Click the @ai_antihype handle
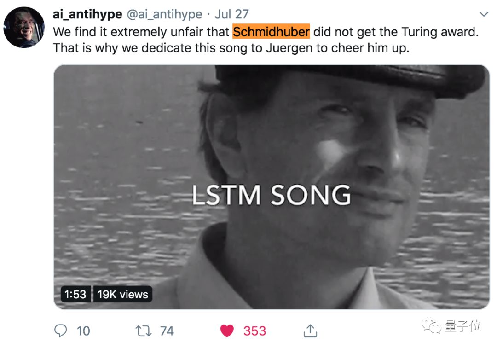Screen dimensions: 497x348 (x=164, y=14)
